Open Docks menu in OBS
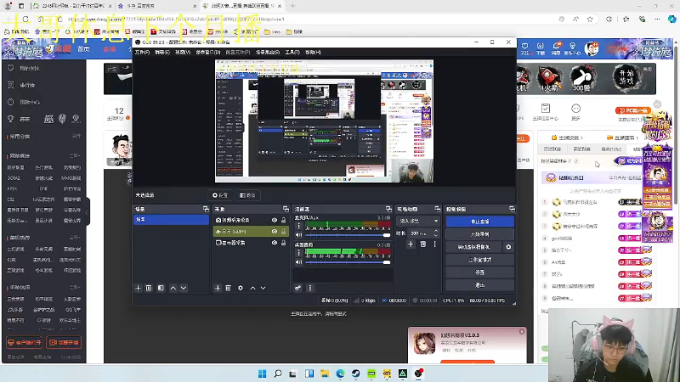 coord(208,52)
